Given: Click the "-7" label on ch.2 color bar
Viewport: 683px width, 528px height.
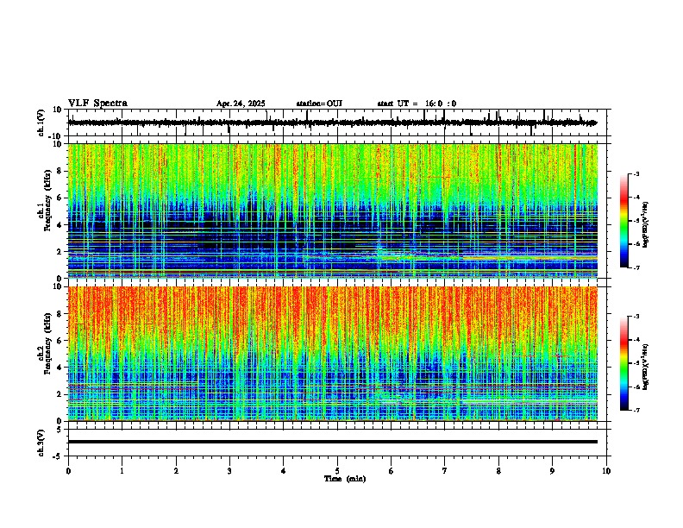Looking at the screenshot, I should click(x=636, y=410).
